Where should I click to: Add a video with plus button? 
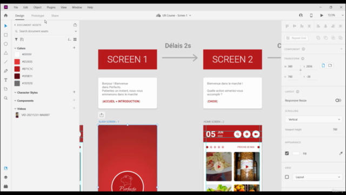(74, 108)
